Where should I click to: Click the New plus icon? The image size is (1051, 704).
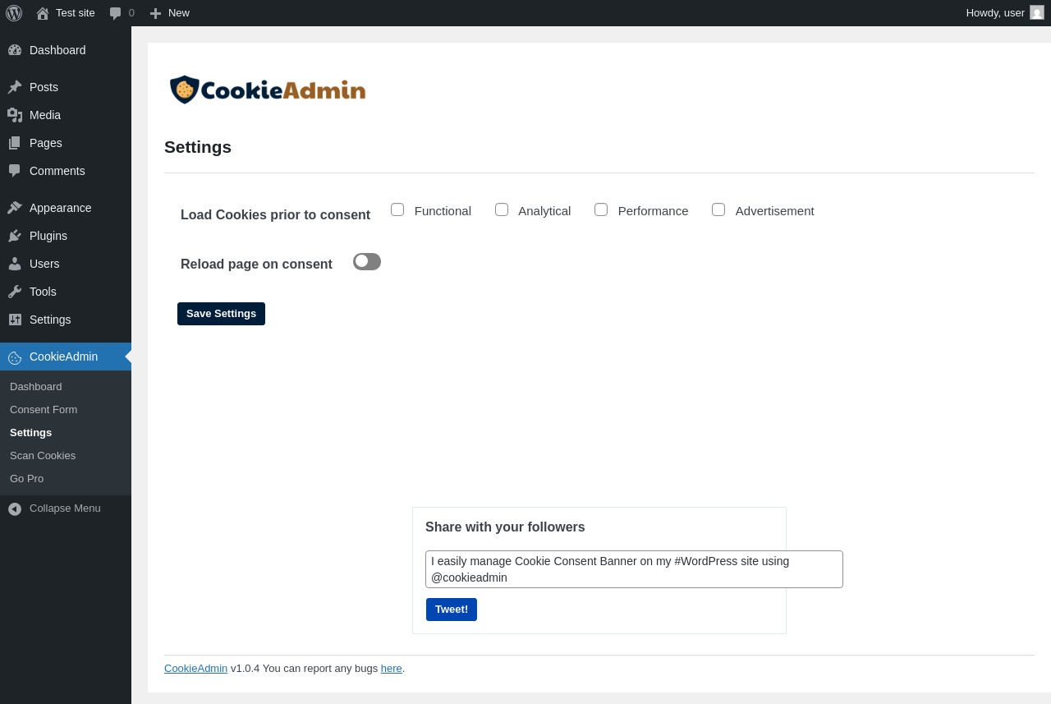pos(155,13)
